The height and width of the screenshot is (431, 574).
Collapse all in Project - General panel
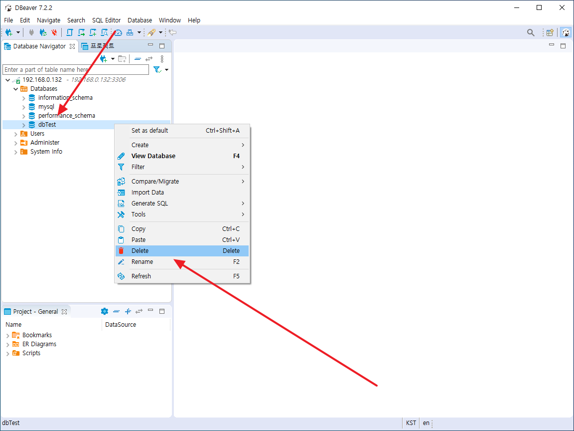tap(117, 311)
